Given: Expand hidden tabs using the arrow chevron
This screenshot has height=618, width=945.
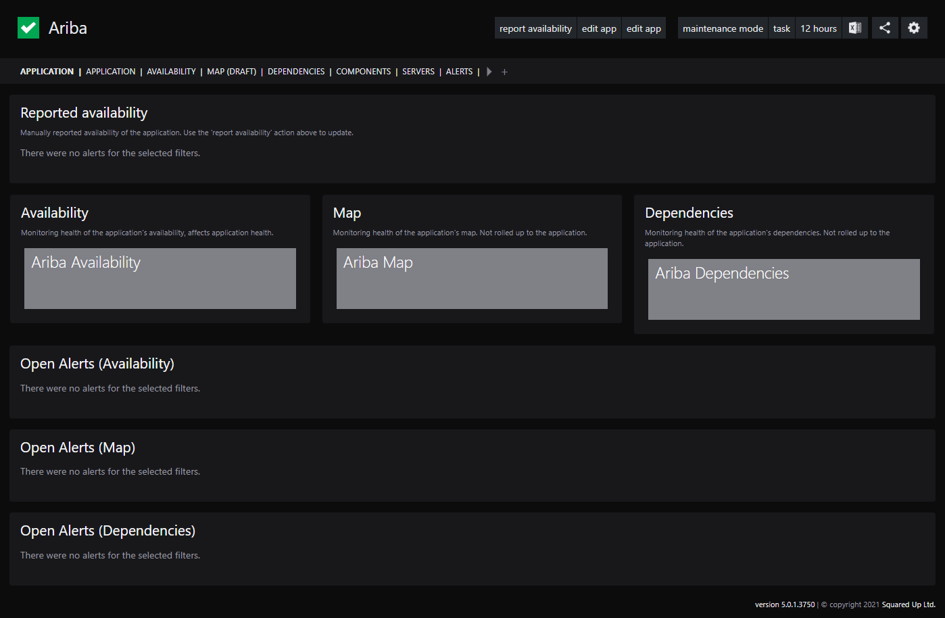Looking at the screenshot, I should tap(489, 71).
